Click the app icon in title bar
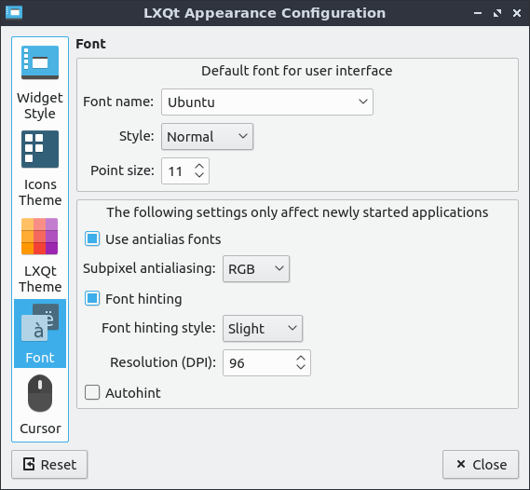530x490 pixels. pos(14,13)
